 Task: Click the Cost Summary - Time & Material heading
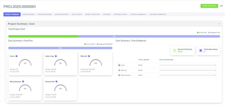pyautogui.click(x=131, y=41)
